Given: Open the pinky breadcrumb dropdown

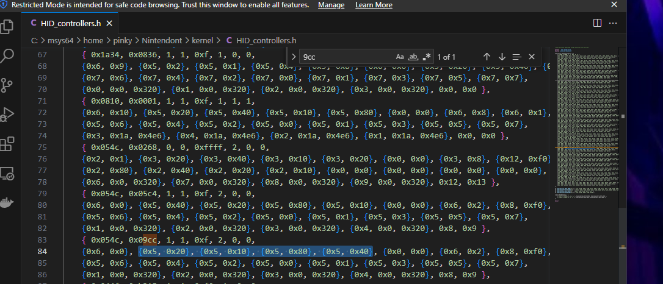Looking at the screenshot, I should pos(121,40).
